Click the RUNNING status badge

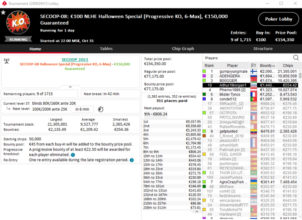tap(18, 39)
